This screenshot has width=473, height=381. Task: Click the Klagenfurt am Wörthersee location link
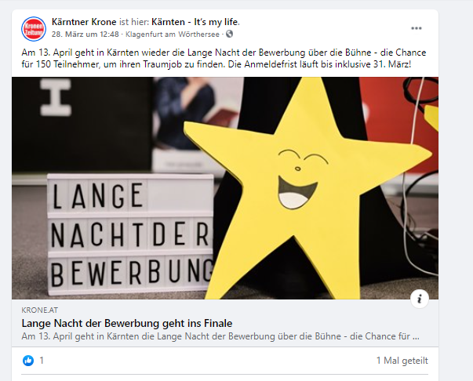click(173, 34)
